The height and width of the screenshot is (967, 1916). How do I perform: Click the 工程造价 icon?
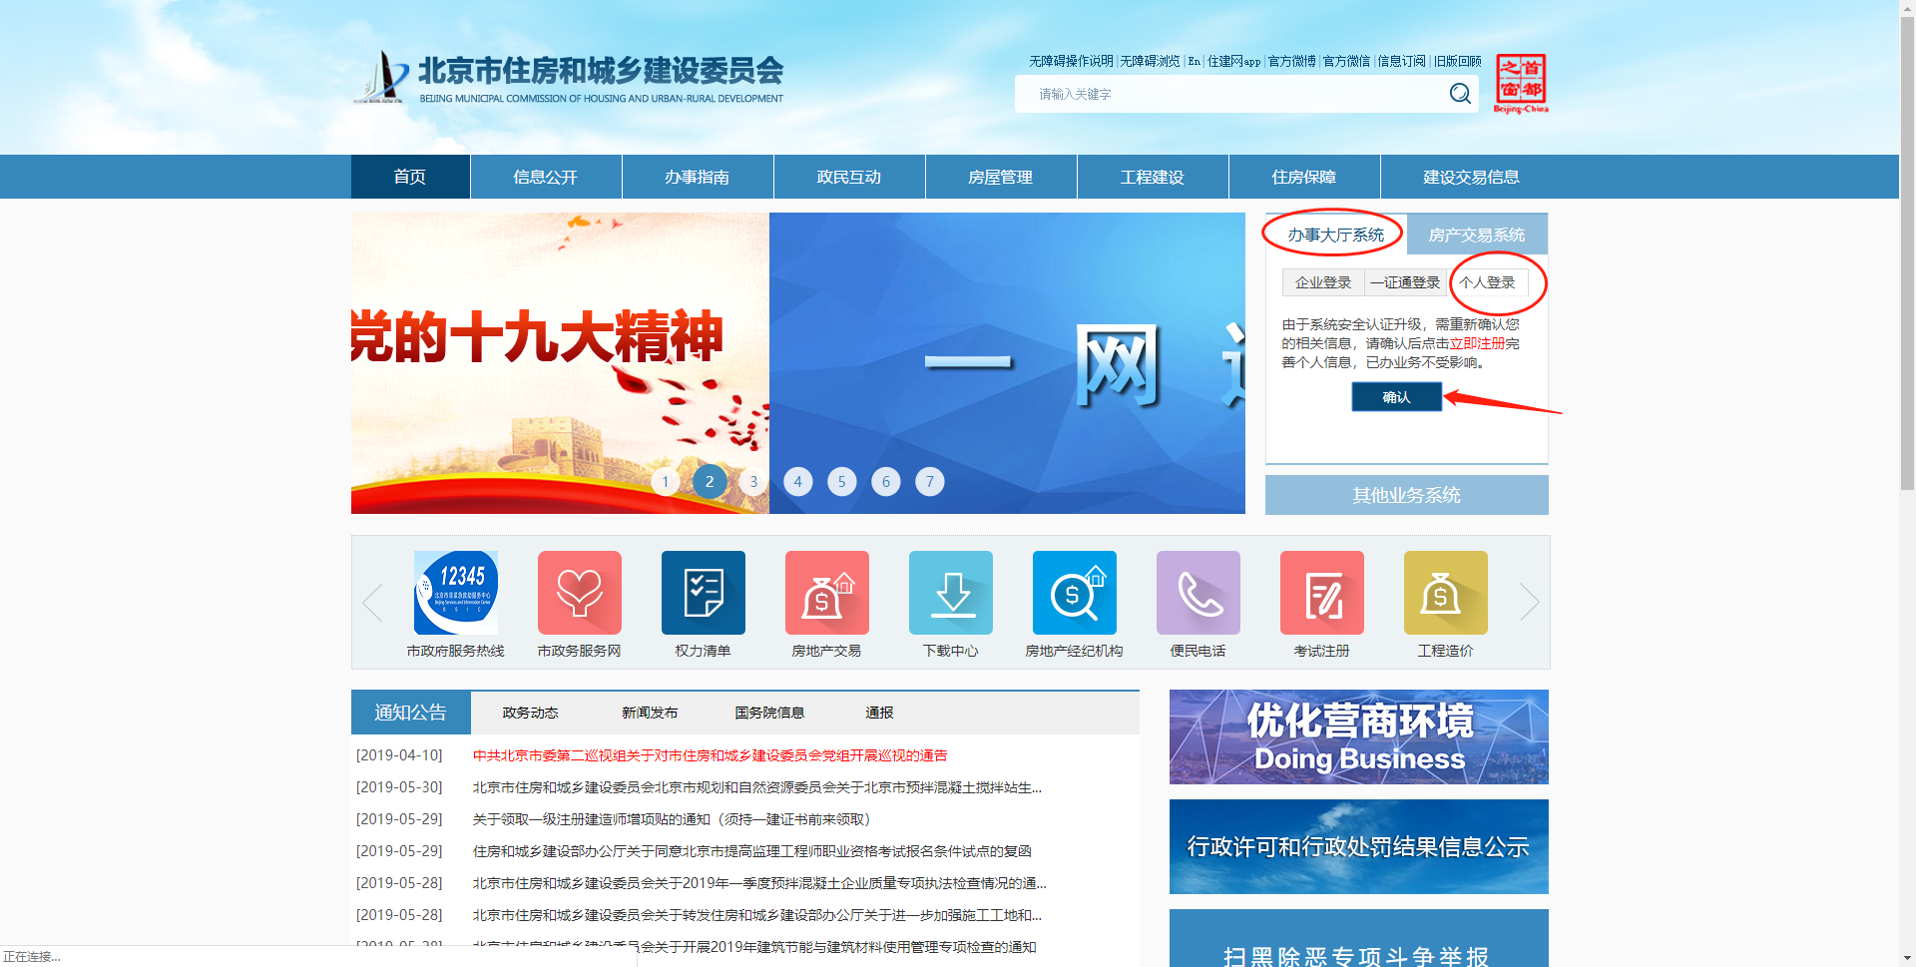point(1446,593)
